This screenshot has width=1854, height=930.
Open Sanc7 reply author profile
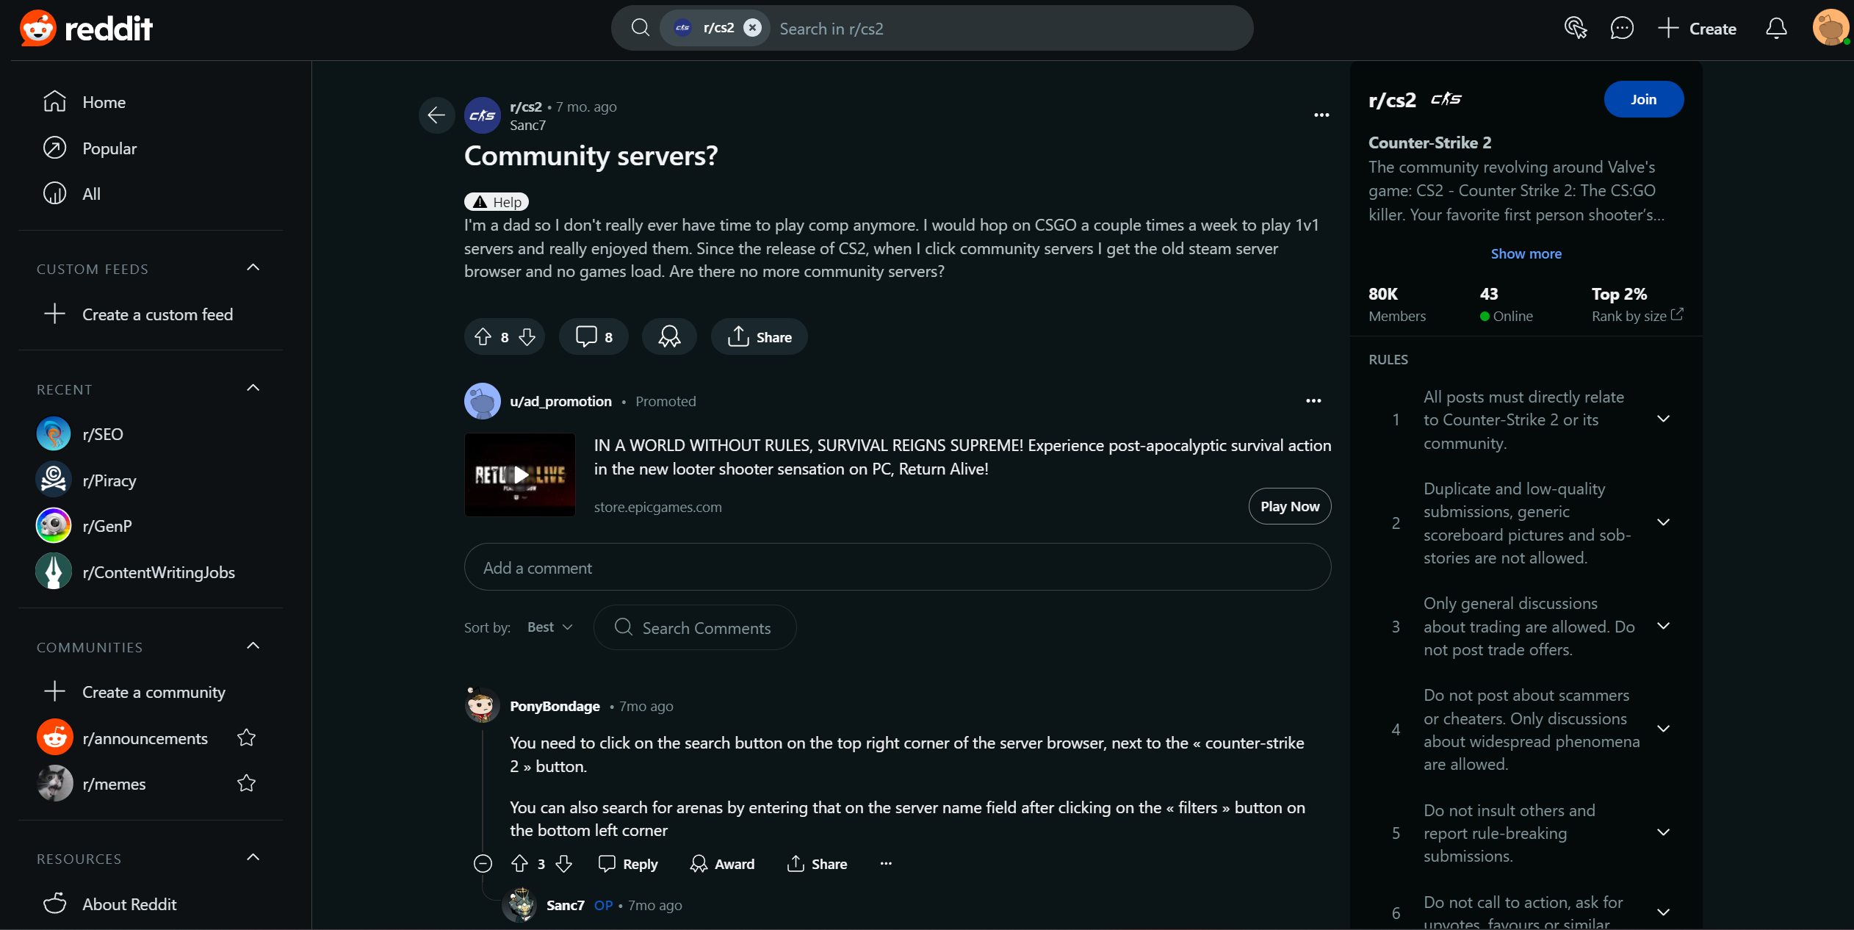(x=566, y=905)
